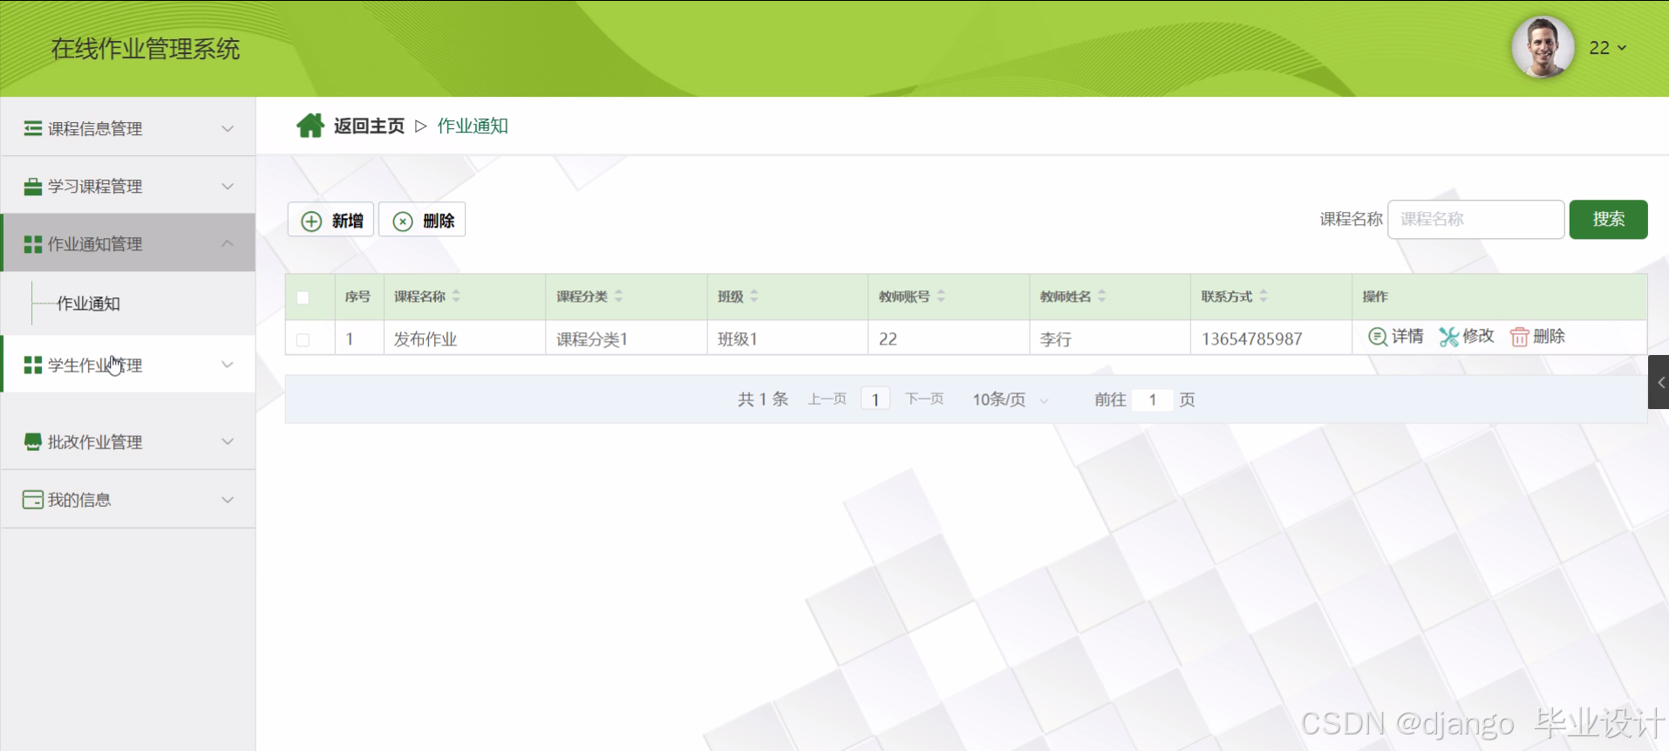1669x751 pixels.
Task: Sort by 教师姓名 column arrows
Action: coord(1102,297)
